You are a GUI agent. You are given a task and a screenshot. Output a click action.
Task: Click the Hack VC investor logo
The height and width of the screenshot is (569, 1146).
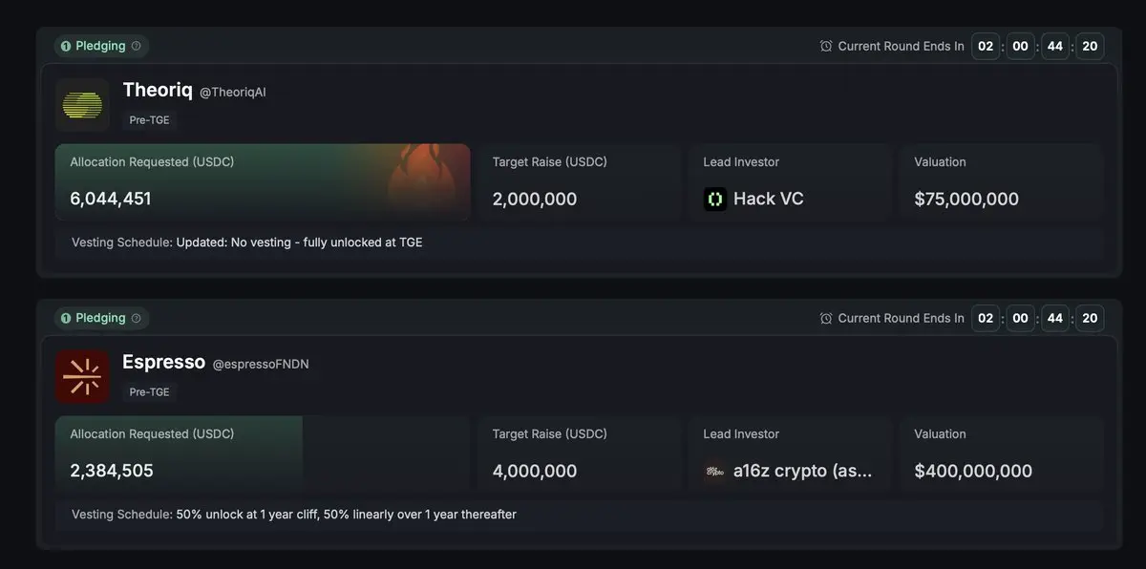(x=715, y=200)
